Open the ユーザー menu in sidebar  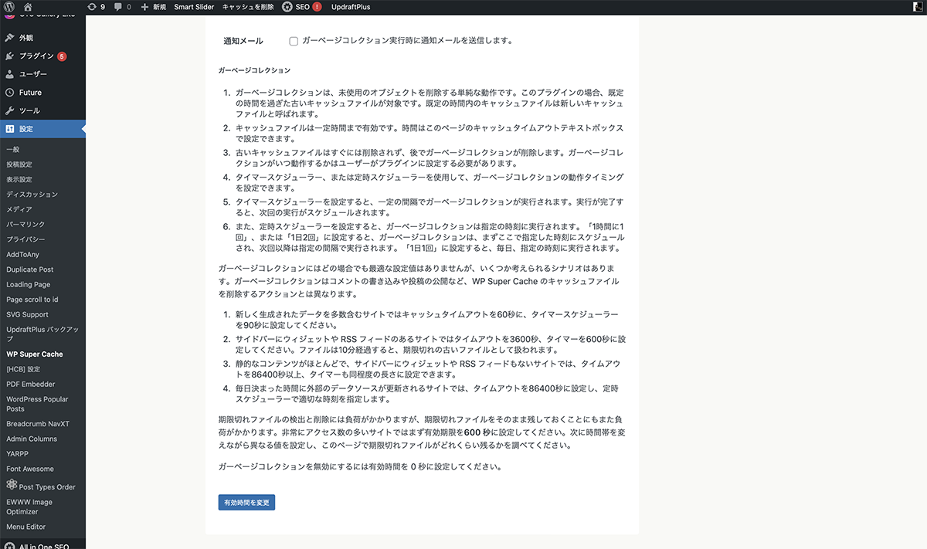point(33,74)
